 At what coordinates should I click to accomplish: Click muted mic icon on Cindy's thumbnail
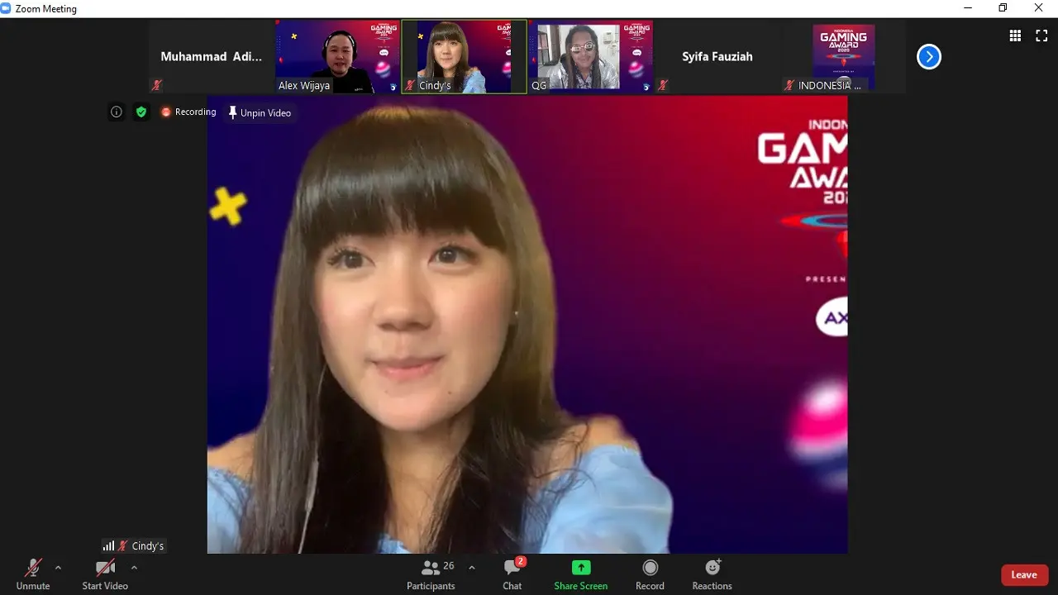click(410, 85)
